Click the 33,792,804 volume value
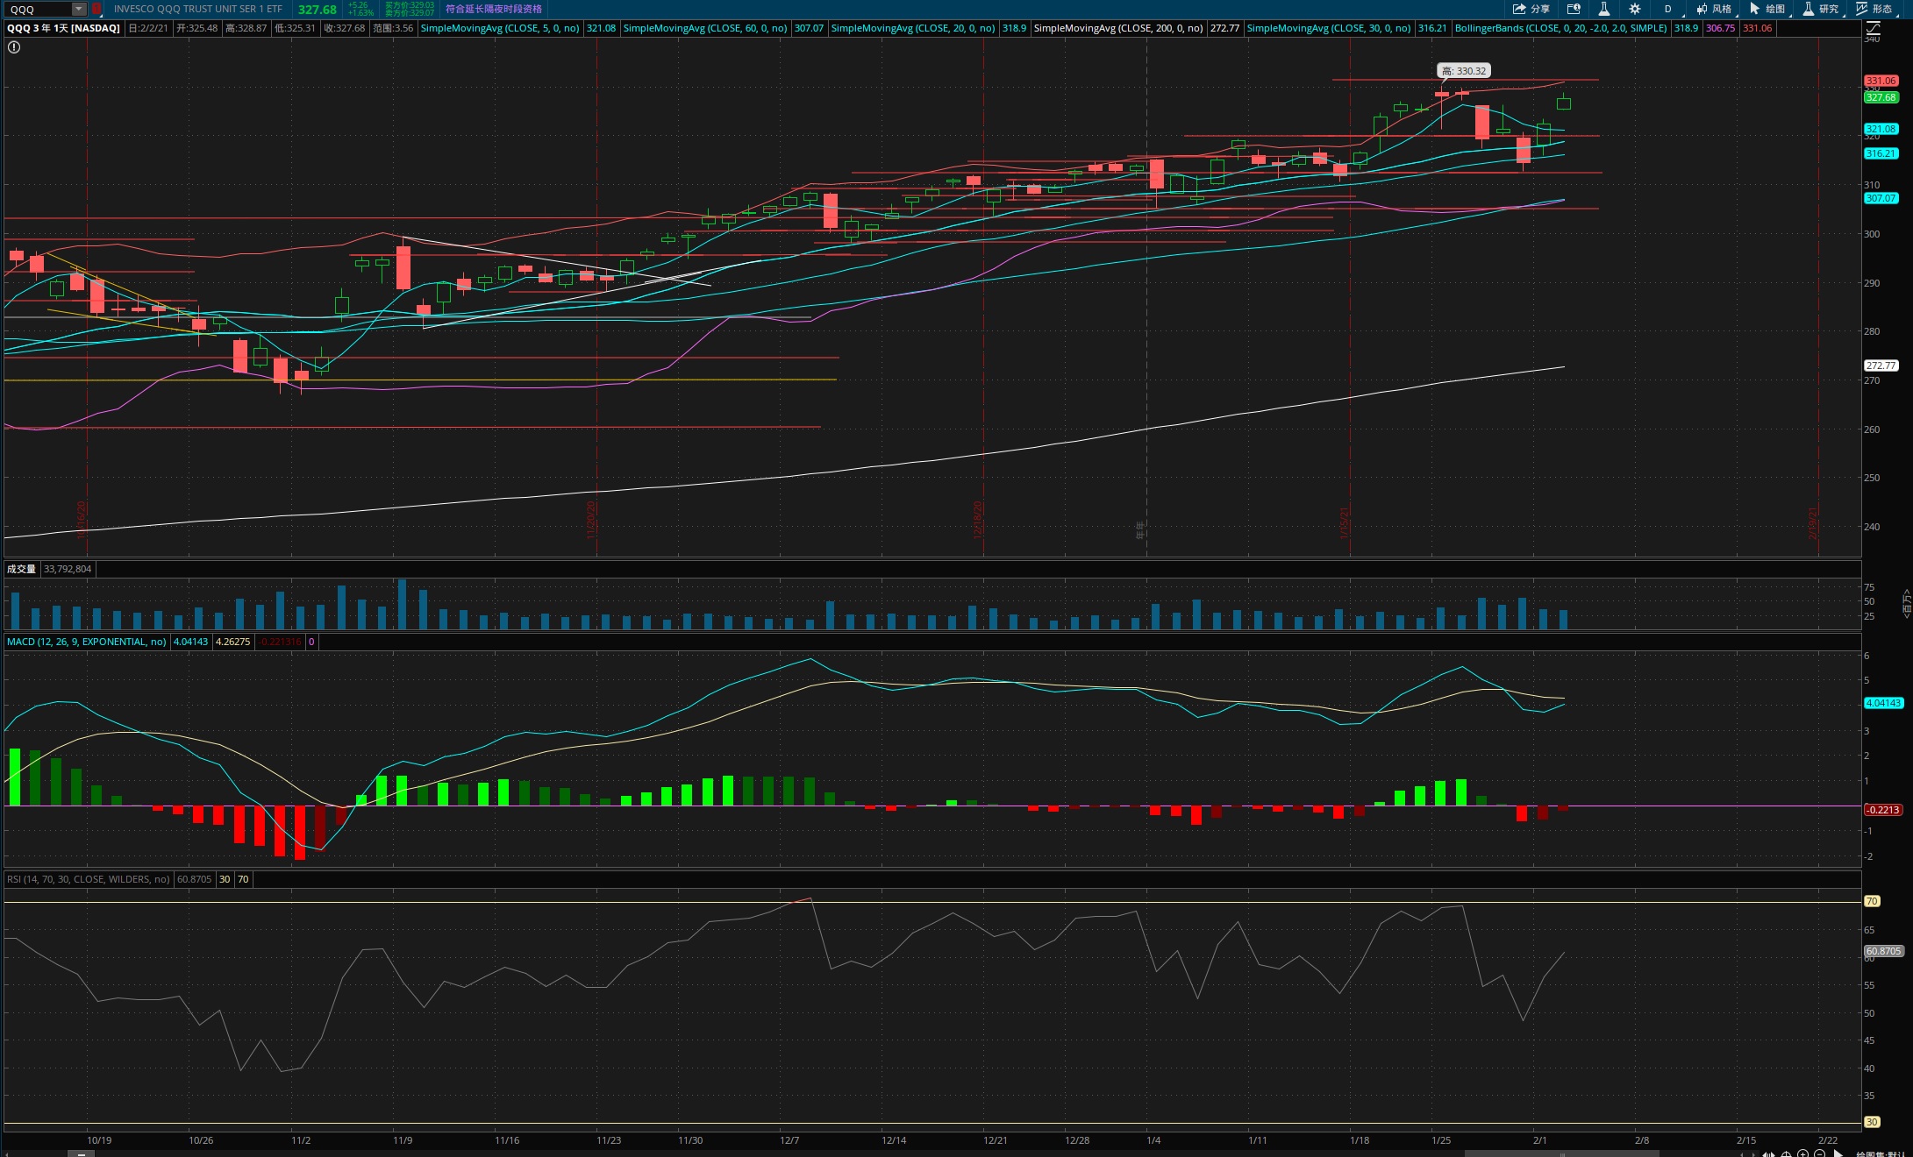Screen dimensions: 1913x1157 68,569
